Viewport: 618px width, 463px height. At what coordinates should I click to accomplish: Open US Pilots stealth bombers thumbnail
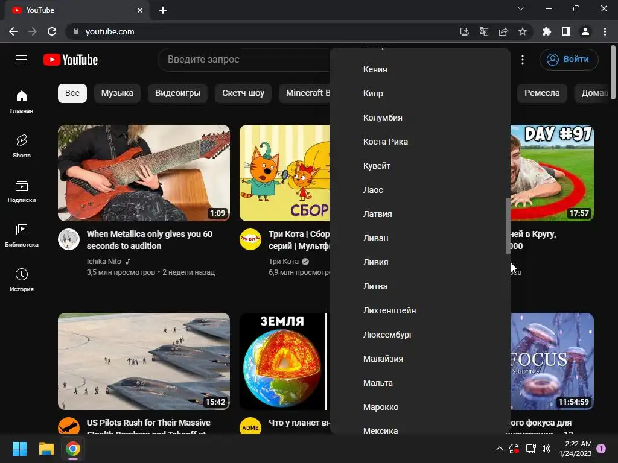point(144,362)
